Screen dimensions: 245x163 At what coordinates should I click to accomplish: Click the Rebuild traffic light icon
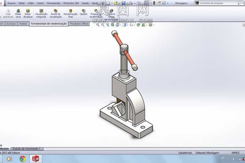click(x=154, y=3)
